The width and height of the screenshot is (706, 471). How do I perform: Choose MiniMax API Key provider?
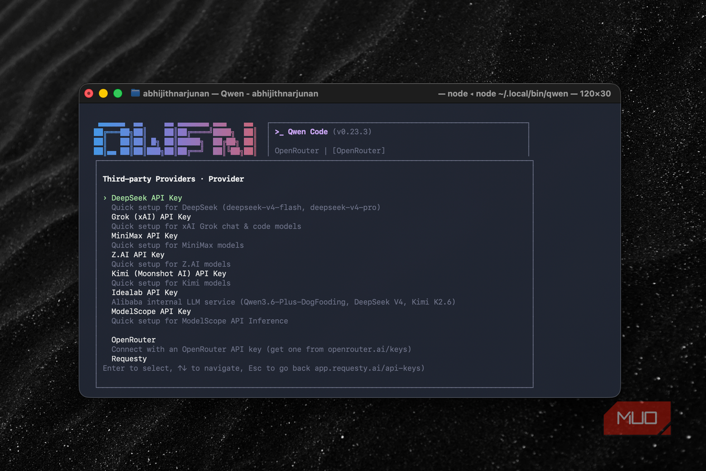click(145, 235)
